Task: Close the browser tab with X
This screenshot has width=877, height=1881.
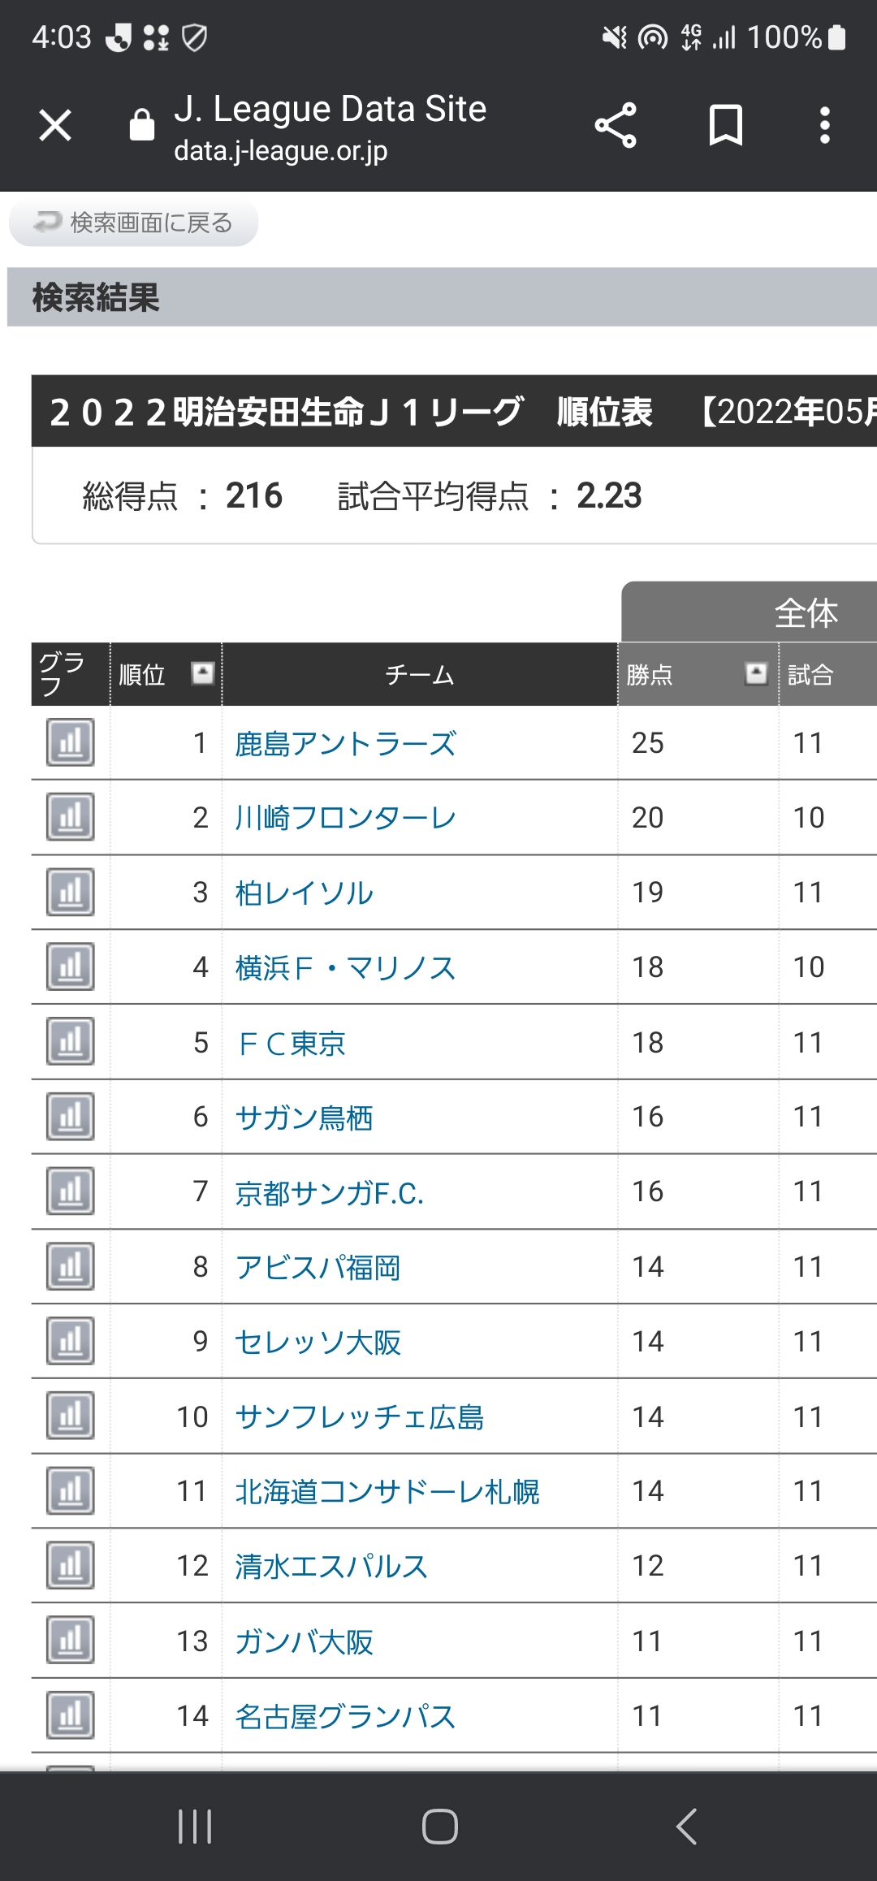Action: tap(55, 126)
